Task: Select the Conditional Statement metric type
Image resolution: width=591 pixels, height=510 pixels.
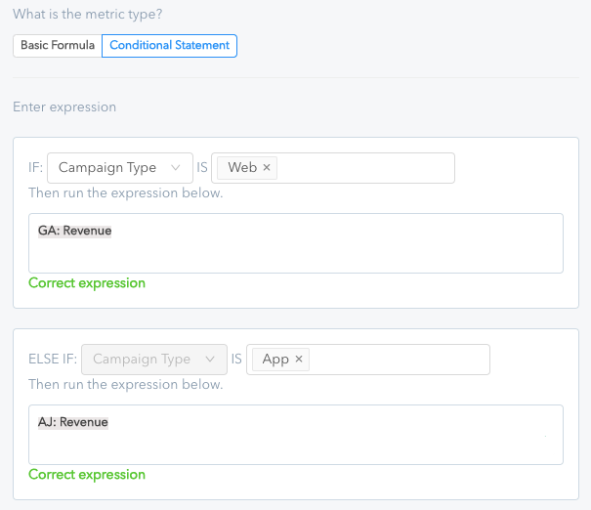Action: [169, 46]
